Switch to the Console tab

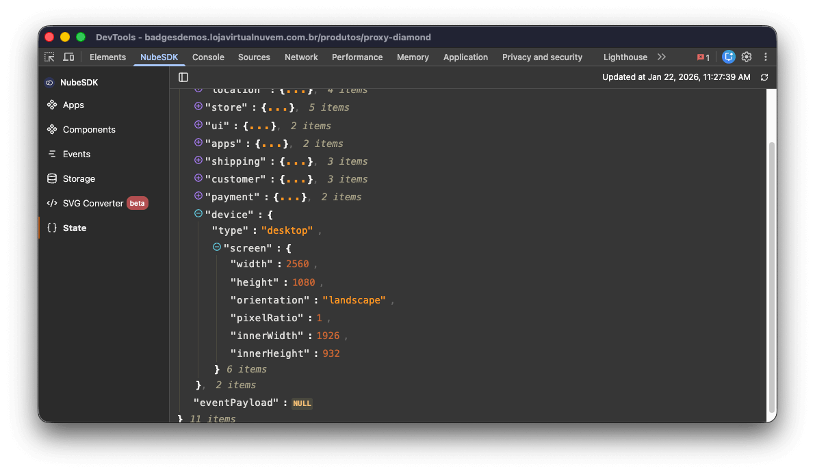[208, 57]
